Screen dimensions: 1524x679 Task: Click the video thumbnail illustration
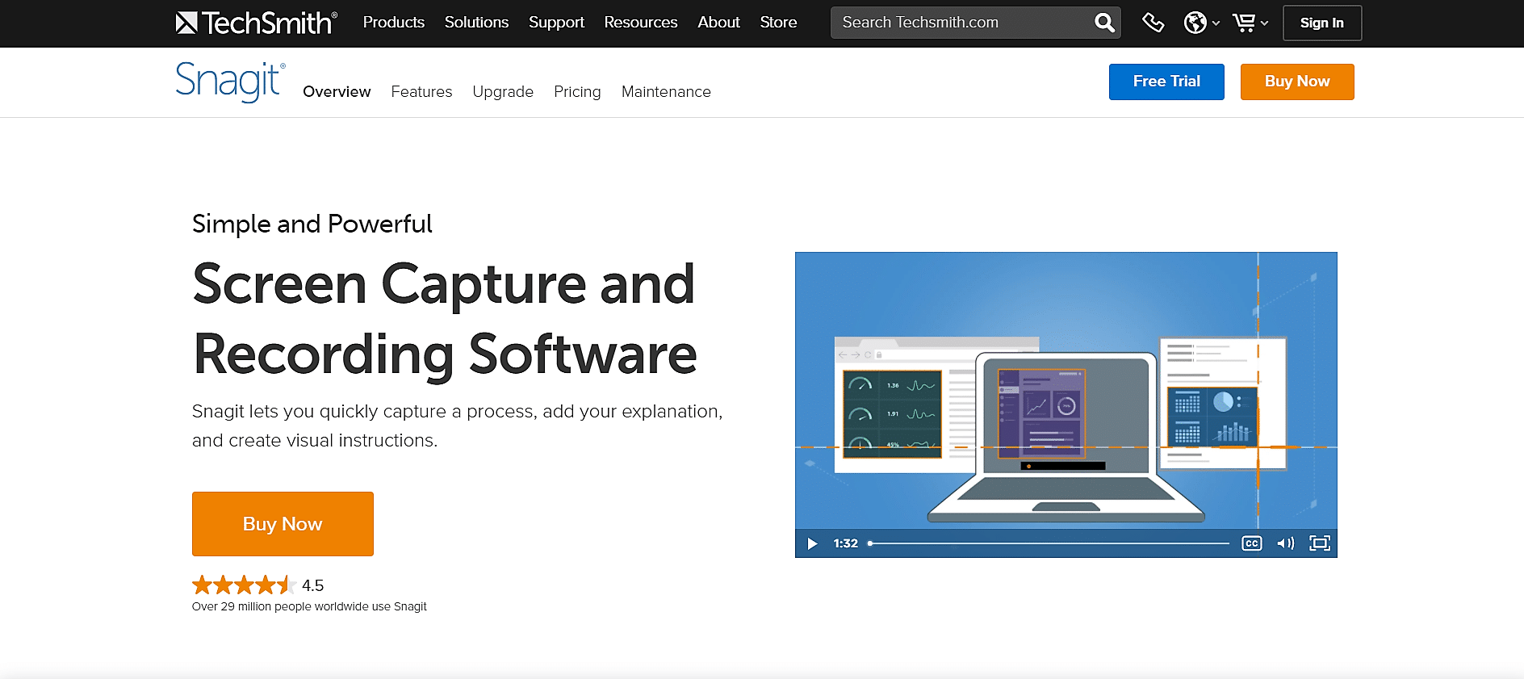point(1066,391)
